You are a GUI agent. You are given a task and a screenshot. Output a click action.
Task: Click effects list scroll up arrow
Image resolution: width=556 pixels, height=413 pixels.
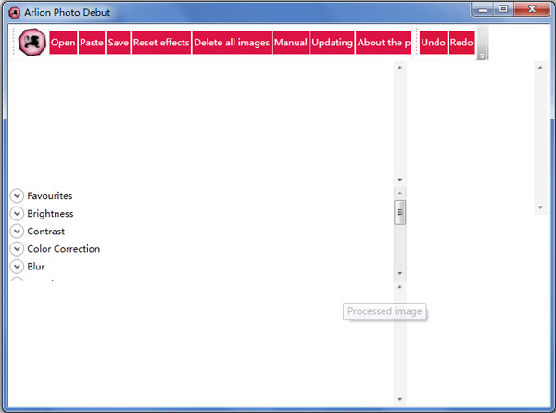[400, 193]
